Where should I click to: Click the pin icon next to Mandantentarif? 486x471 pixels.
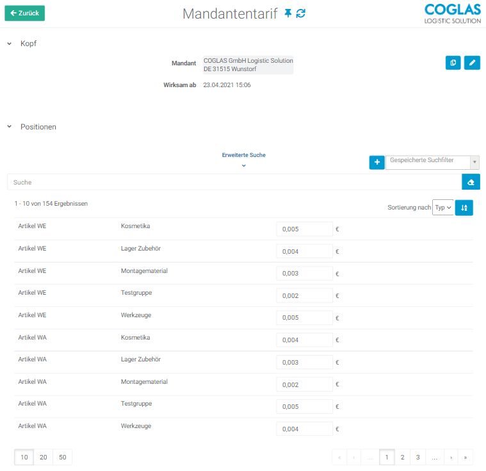point(288,13)
